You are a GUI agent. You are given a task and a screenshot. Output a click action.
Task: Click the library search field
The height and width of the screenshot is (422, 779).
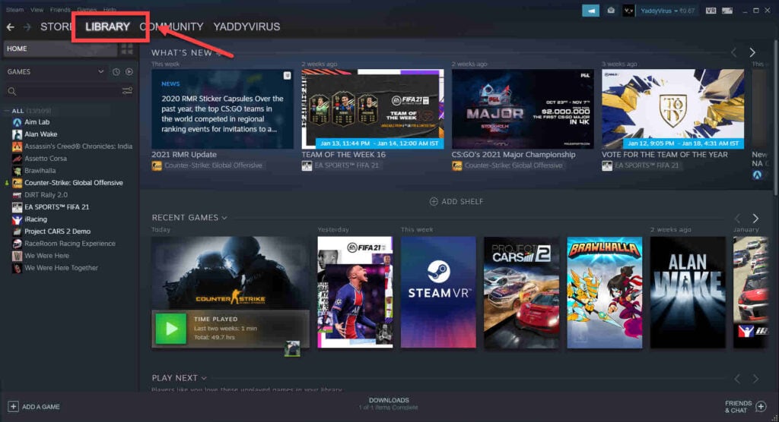62,91
